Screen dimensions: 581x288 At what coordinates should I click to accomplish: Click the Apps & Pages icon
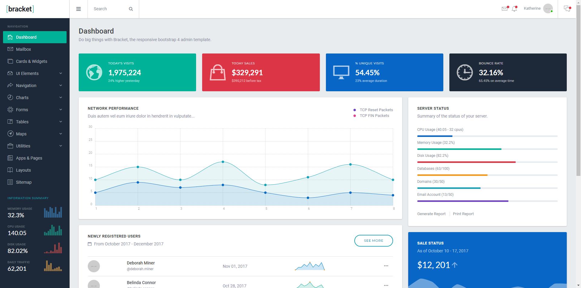10,158
